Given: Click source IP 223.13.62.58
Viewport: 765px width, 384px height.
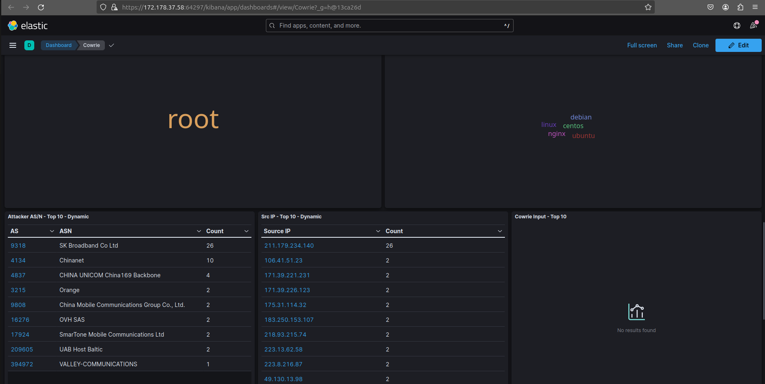Looking at the screenshot, I should pyautogui.click(x=283, y=349).
